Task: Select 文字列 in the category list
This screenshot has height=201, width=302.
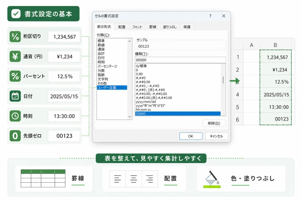Action: coord(112,79)
